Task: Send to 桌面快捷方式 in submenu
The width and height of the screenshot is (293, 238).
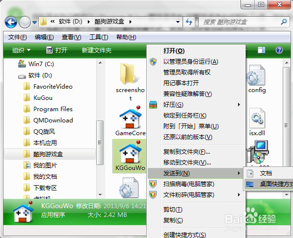Action: 268,184
